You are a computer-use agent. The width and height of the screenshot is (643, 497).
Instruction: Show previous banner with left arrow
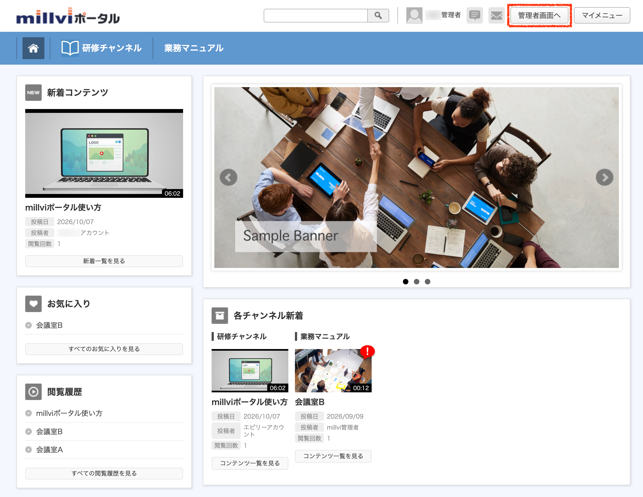pyautogui.click(x=229, y=178)
